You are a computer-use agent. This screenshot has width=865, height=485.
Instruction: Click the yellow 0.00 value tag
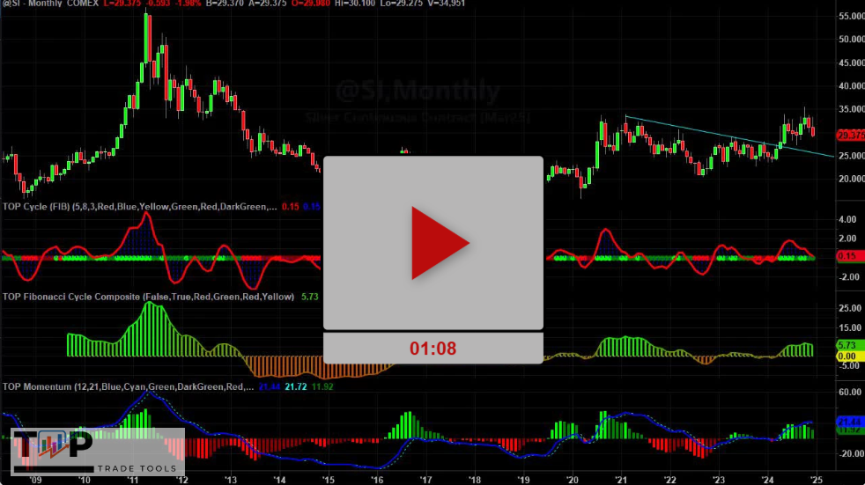point(851,356)
